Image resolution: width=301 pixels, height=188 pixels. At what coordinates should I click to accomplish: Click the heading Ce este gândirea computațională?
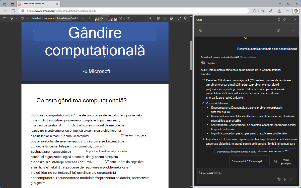pyautogui.click(x=81, y=101)
